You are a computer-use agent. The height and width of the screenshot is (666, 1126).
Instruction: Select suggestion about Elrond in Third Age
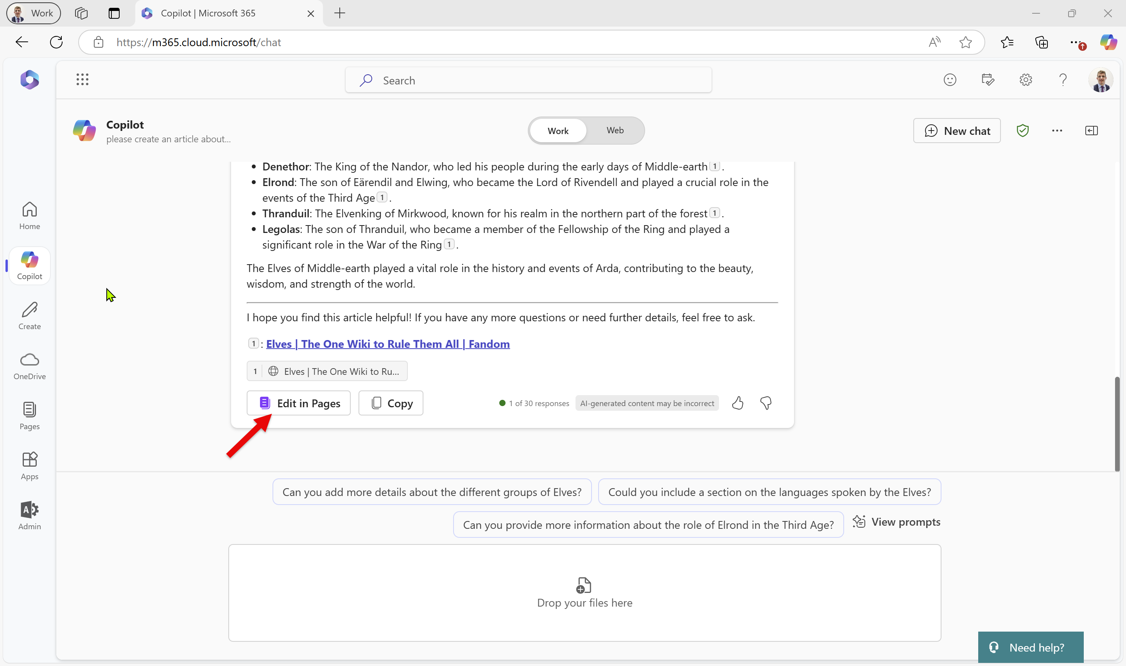tap(648, 525)
